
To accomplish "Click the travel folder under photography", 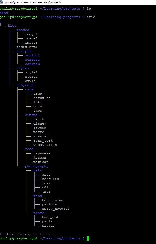I will [40, 213].
